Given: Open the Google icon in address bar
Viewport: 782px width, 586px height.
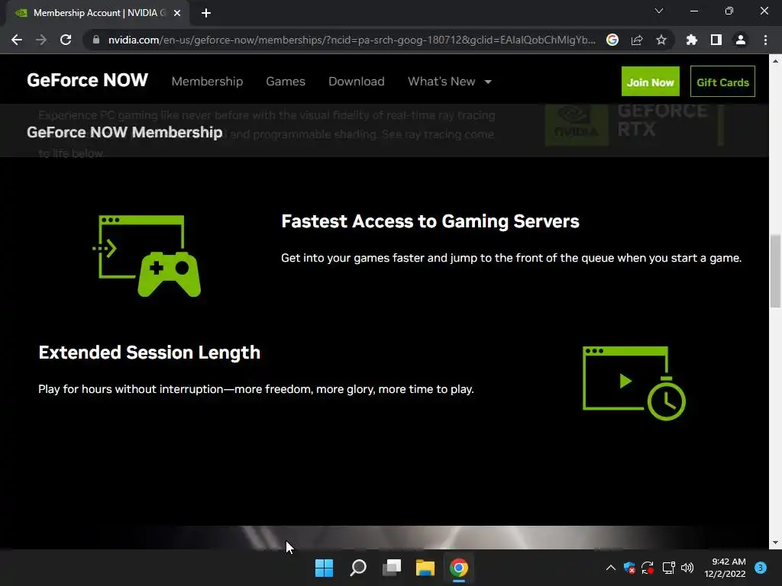Looking at the screenshot, I should (x=612, y=40).
